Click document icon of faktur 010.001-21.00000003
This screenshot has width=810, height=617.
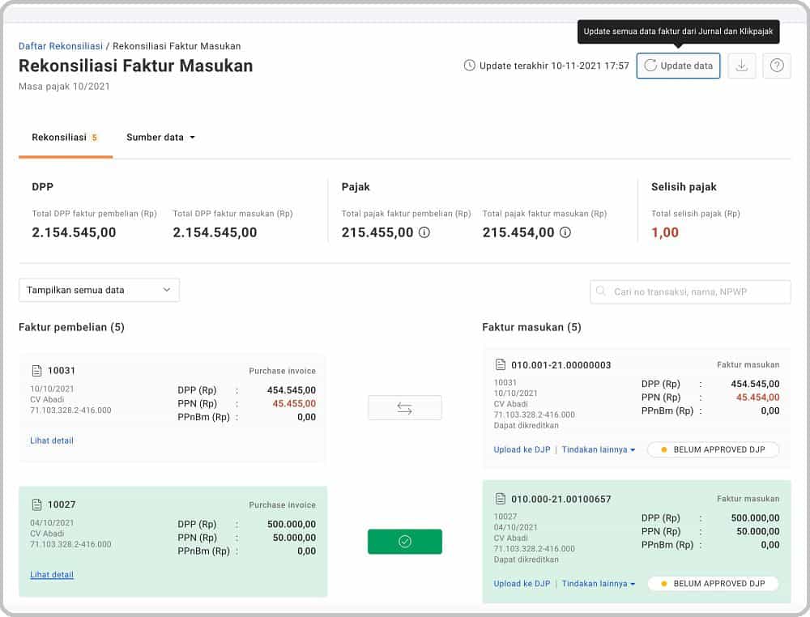click(x=500, y=364)
